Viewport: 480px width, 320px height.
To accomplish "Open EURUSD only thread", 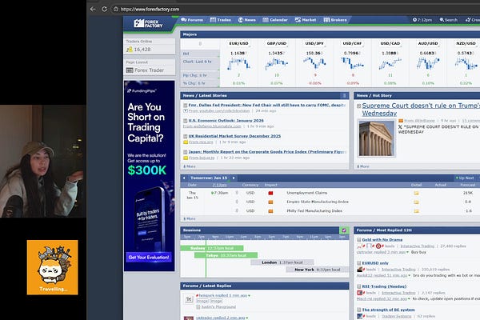I will tap(375, 263).
